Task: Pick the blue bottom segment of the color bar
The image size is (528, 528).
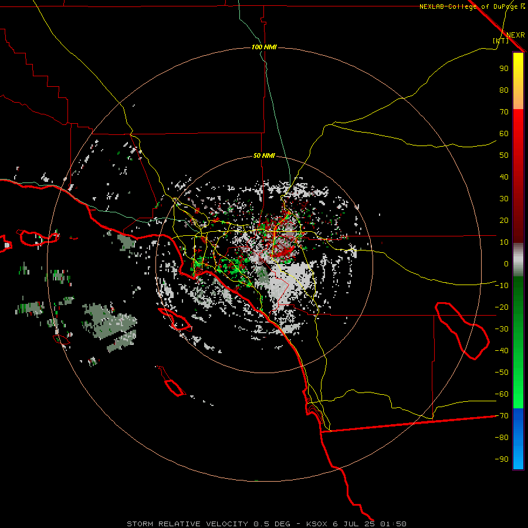Action: 518,439
